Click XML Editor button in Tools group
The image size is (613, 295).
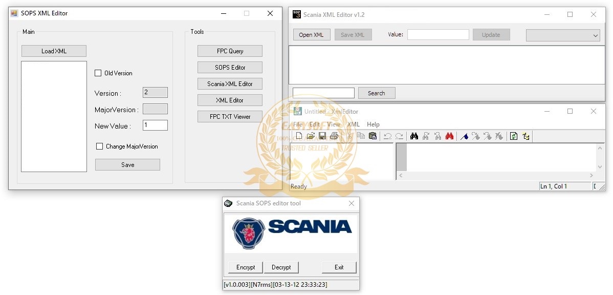[230, 100]
